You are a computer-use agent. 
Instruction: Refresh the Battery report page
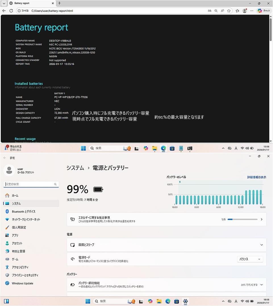pyautogui.click(x=11, y=11)
